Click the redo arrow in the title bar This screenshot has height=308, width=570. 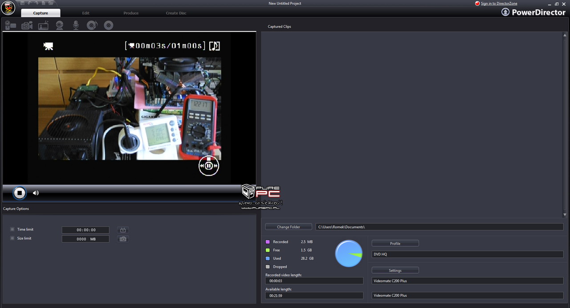37,3
